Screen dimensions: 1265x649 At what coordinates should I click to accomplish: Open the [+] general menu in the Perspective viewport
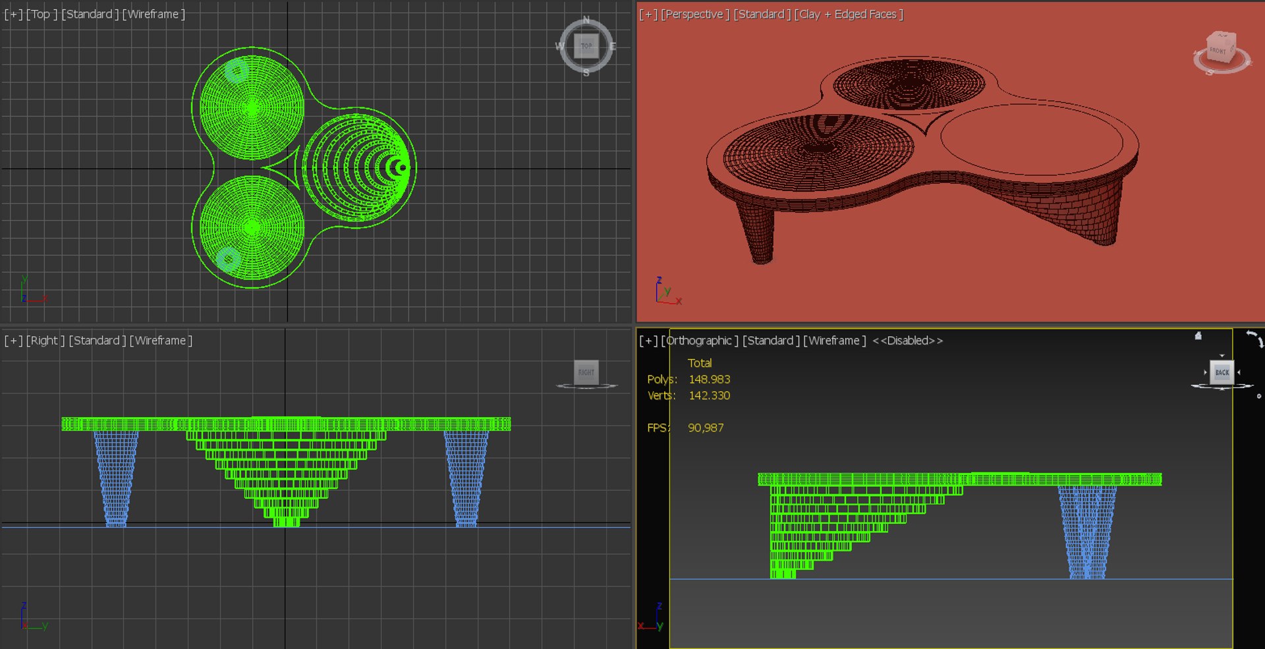click(648, 14)
